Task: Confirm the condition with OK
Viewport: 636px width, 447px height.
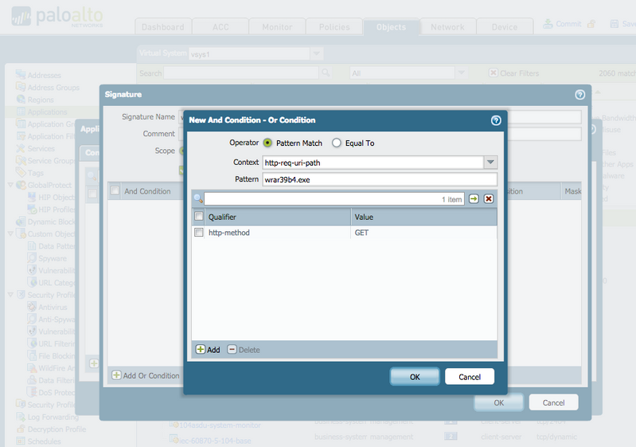Action: click(x=414, y=377)
